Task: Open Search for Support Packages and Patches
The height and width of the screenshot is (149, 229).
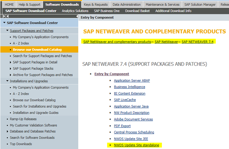Action: (x=42, y=56)
